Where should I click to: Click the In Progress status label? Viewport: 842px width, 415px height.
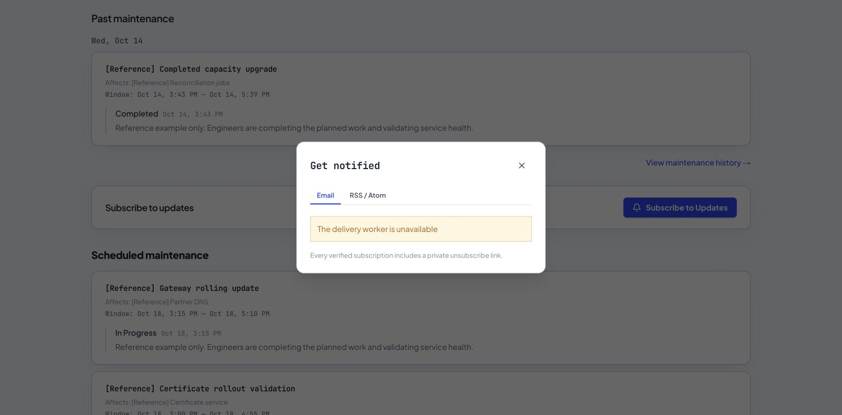point(136,333)
